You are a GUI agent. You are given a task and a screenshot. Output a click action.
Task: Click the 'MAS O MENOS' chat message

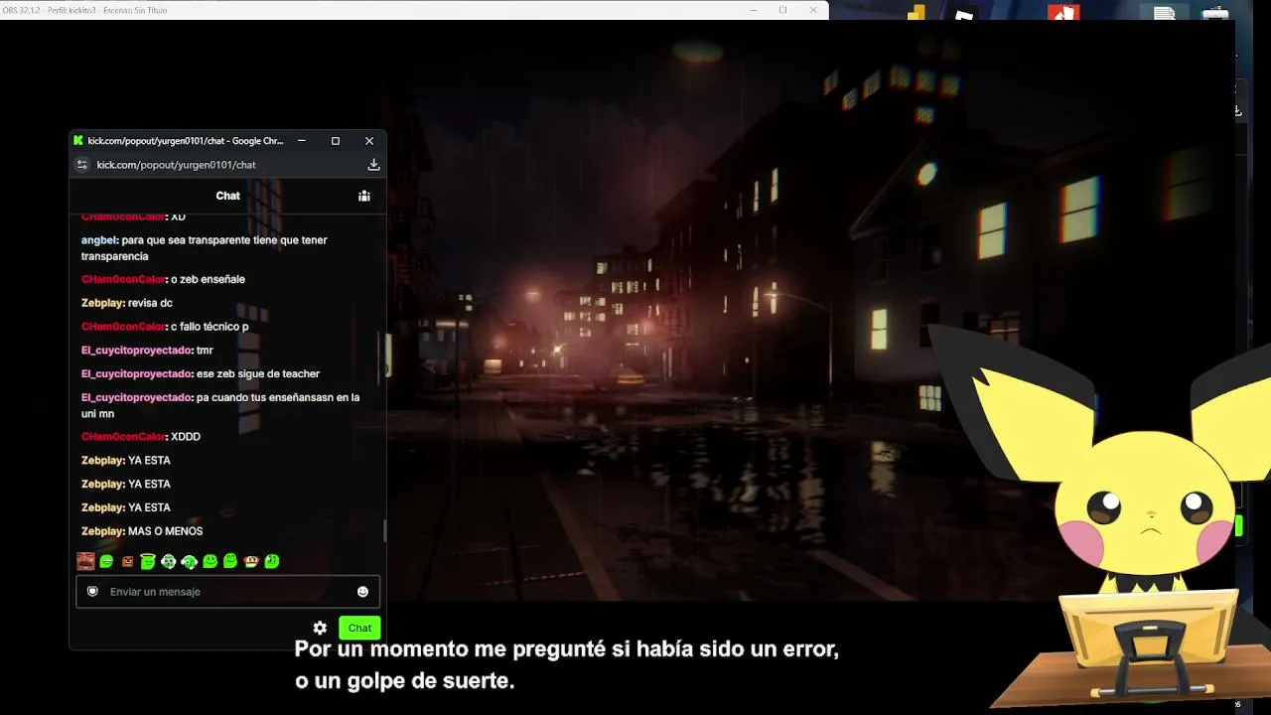click(166, 531)
